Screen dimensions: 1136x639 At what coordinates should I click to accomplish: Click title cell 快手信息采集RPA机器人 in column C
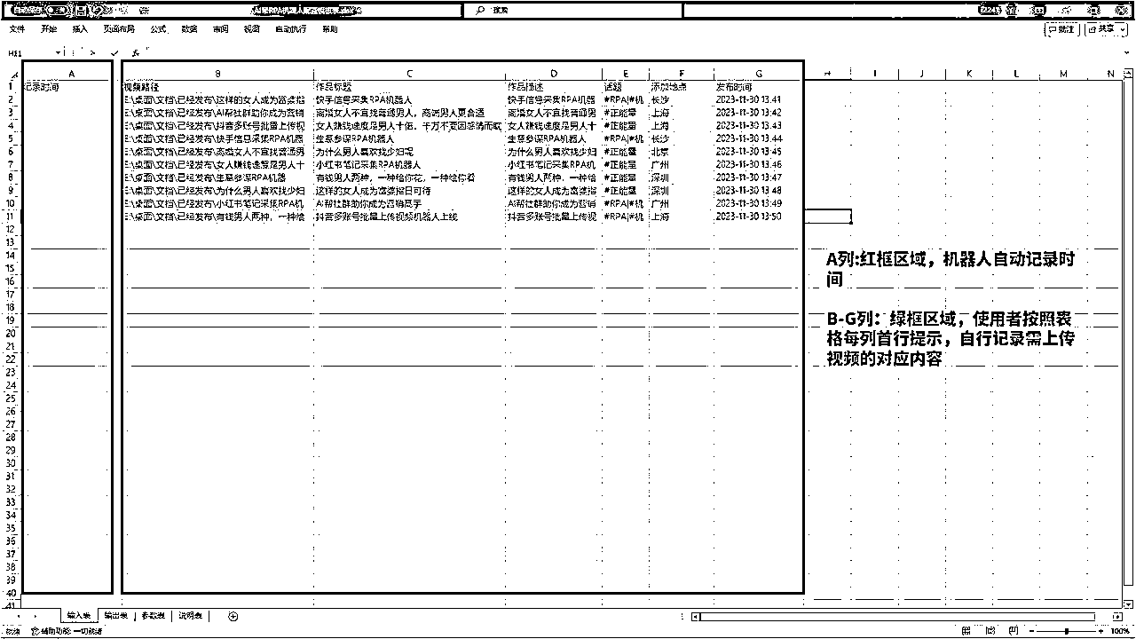click(409, 100)
